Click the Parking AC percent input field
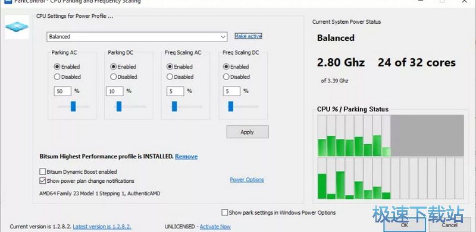The image size is (476, 232). [x=62, y=91]
